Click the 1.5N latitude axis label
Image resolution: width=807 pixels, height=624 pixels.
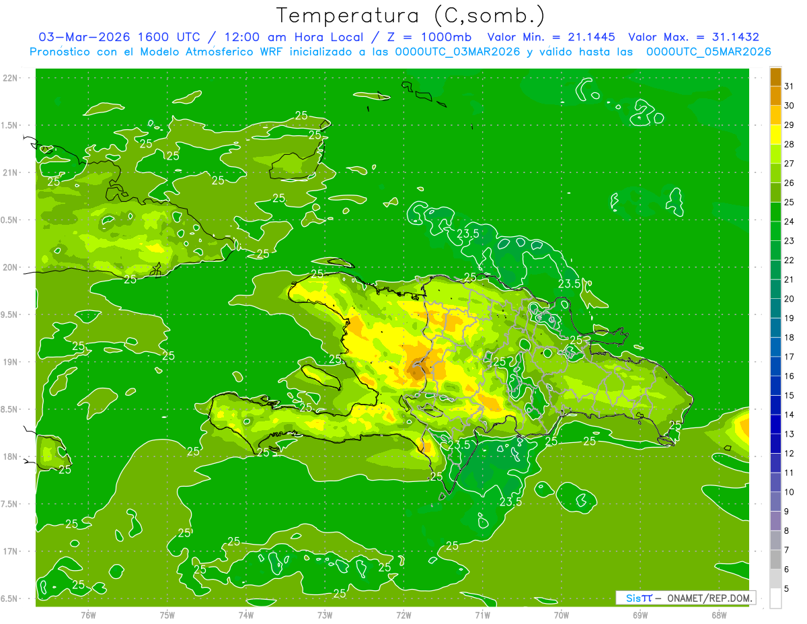(10, 125)
